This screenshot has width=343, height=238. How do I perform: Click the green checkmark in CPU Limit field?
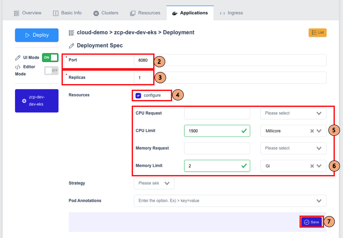pos(244,131)
